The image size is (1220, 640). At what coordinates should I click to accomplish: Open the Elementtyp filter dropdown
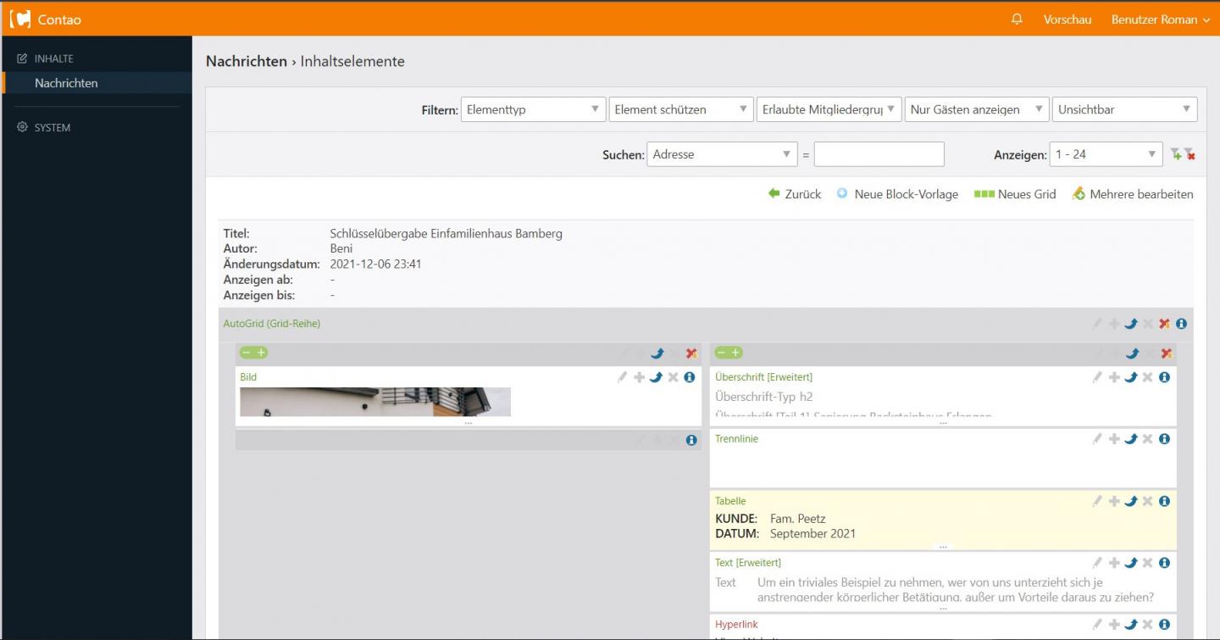[x=533, y=109]
